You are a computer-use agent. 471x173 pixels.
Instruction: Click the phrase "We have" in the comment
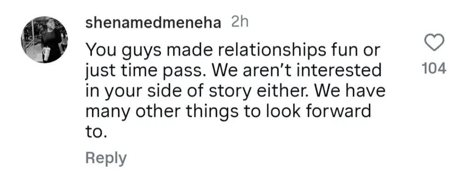(x=351, y=91)
